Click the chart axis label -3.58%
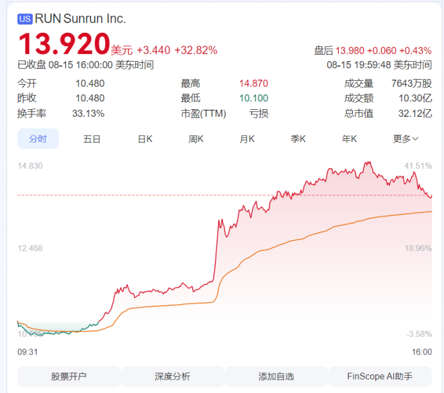 click(x=419, y=334)
